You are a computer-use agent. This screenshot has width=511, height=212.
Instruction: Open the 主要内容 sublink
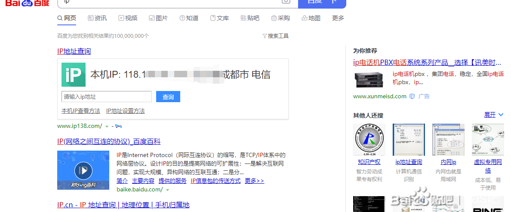pos(143,181)
